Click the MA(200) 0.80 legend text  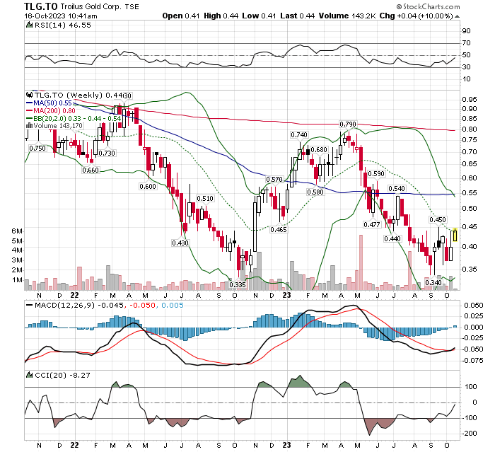click(x=54, y=110)
